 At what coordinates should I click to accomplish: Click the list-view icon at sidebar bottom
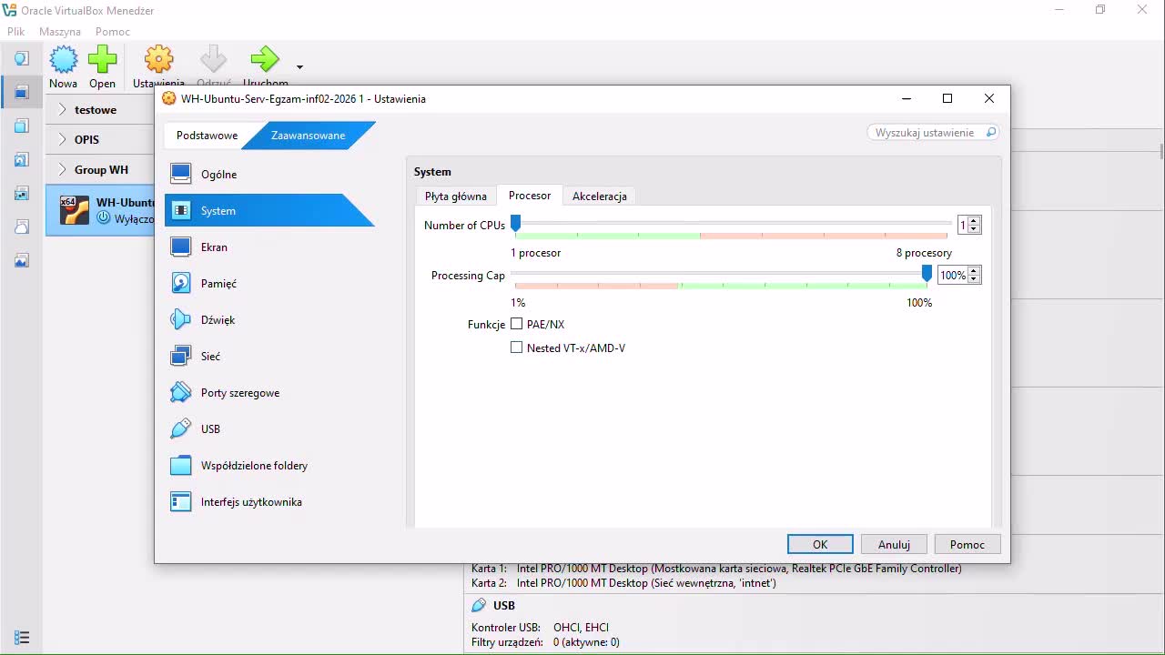[x=22, y=637]
